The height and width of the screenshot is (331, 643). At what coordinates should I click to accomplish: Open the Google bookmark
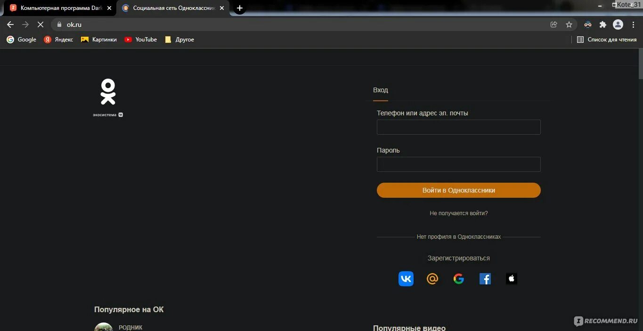point(21,40)
